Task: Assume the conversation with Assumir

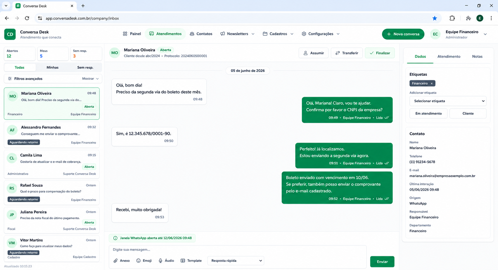Action: tap(314, 53)
